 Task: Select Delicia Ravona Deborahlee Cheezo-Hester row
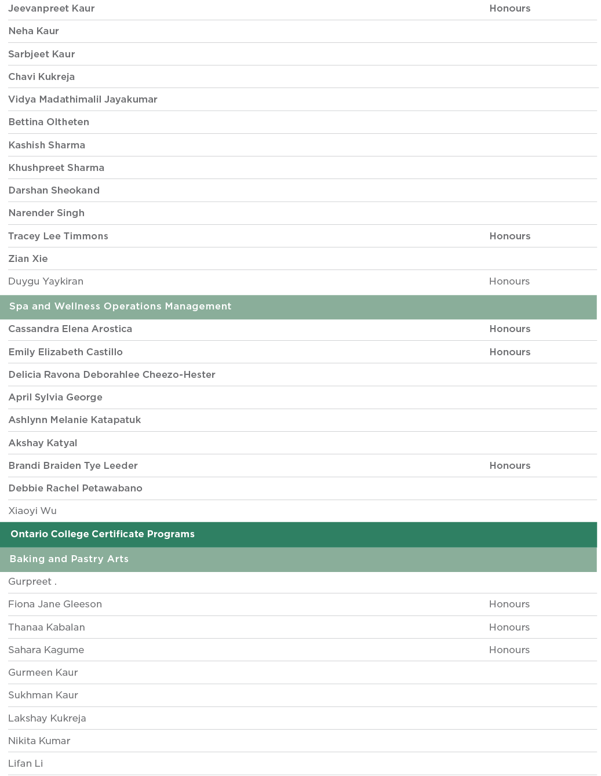coord(112,375)
